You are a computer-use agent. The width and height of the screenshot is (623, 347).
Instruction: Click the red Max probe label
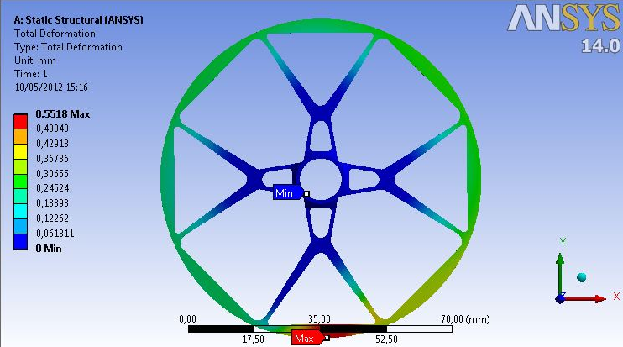(x=306, y=338)
